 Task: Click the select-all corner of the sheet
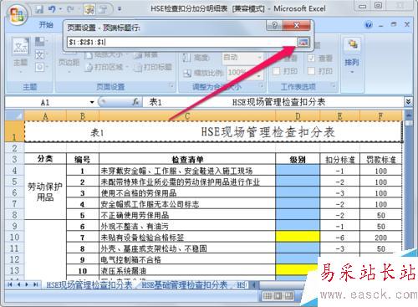15,115
